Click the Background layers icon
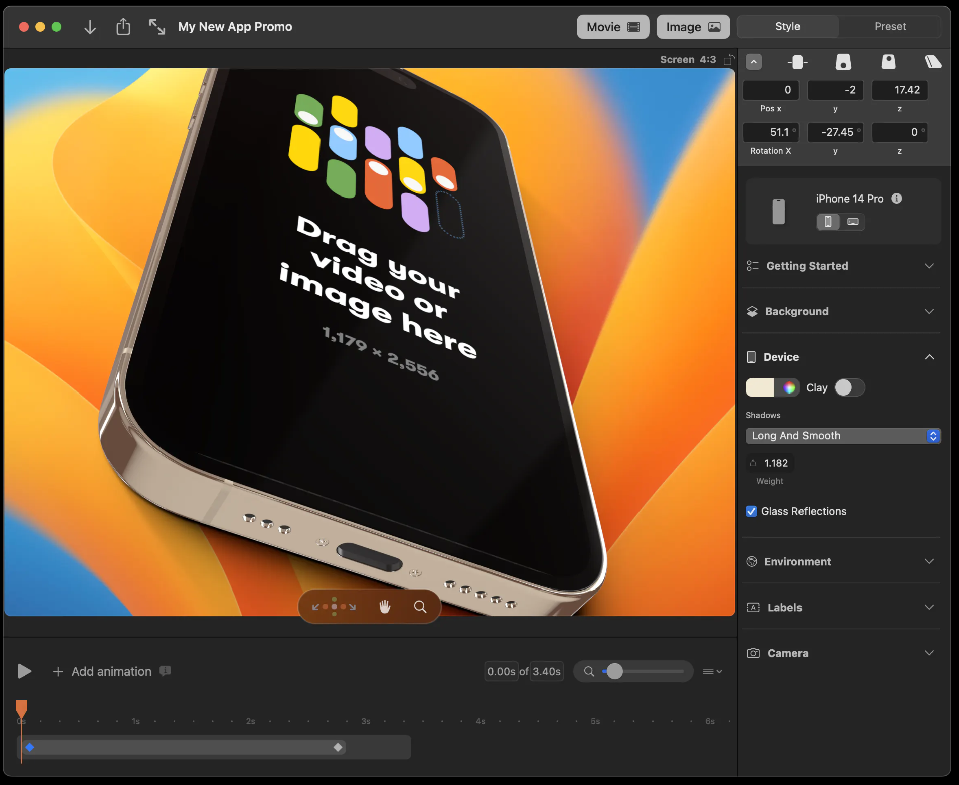The height and width of the screenshot is (785, 959). click(752, 311)
